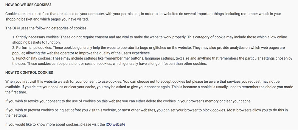Screen dimensions: 298x130
Task: Click the 'If you wish to prevent cookies' sentence start
Action: point(28,110)
